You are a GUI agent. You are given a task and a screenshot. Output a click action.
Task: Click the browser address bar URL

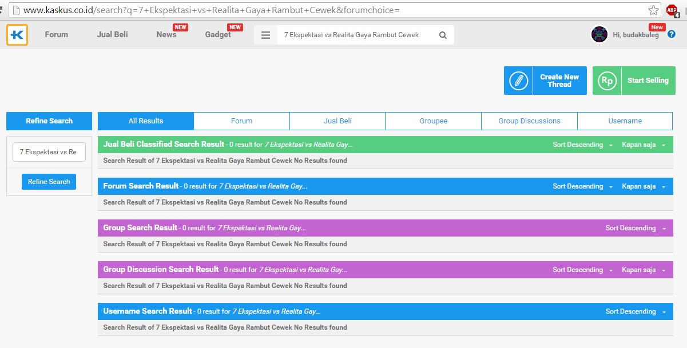[212, 10]
